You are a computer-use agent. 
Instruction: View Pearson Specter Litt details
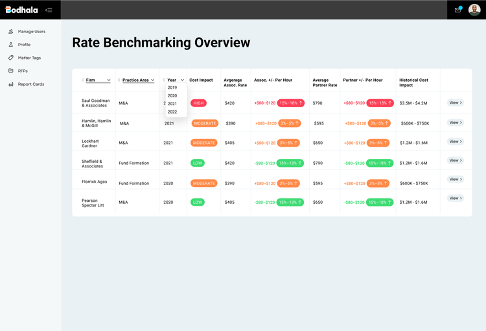(456, 198)
